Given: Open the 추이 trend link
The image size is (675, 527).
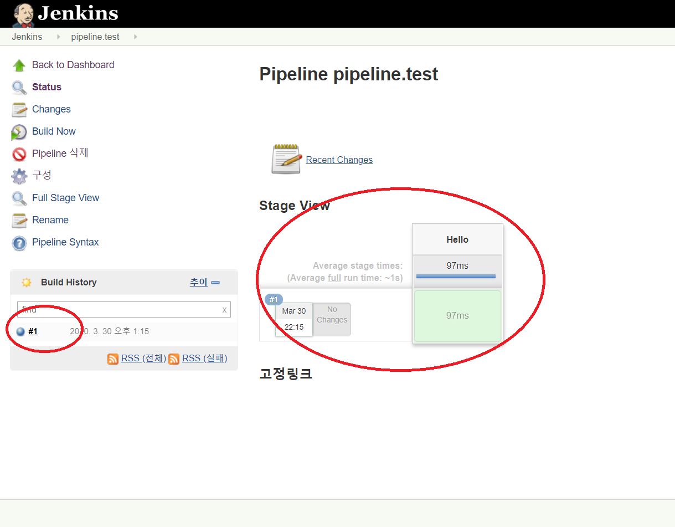Looking at the screenshot, I should 198,282.
